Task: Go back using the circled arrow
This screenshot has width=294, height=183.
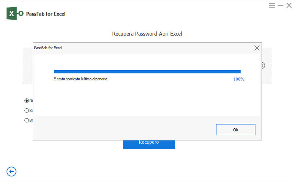Action: pyautogui.click(x=11, y=171)
